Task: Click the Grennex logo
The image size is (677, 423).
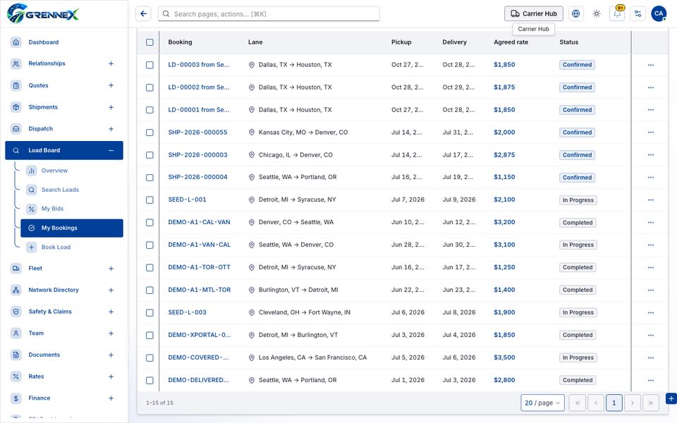Action: tap(43, 14)
